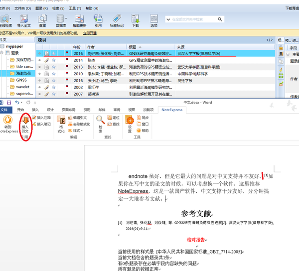299x271 pixels.
Task: Select the GNSS folder in tree
Action: pyautogui.click(x=21, y=80)
